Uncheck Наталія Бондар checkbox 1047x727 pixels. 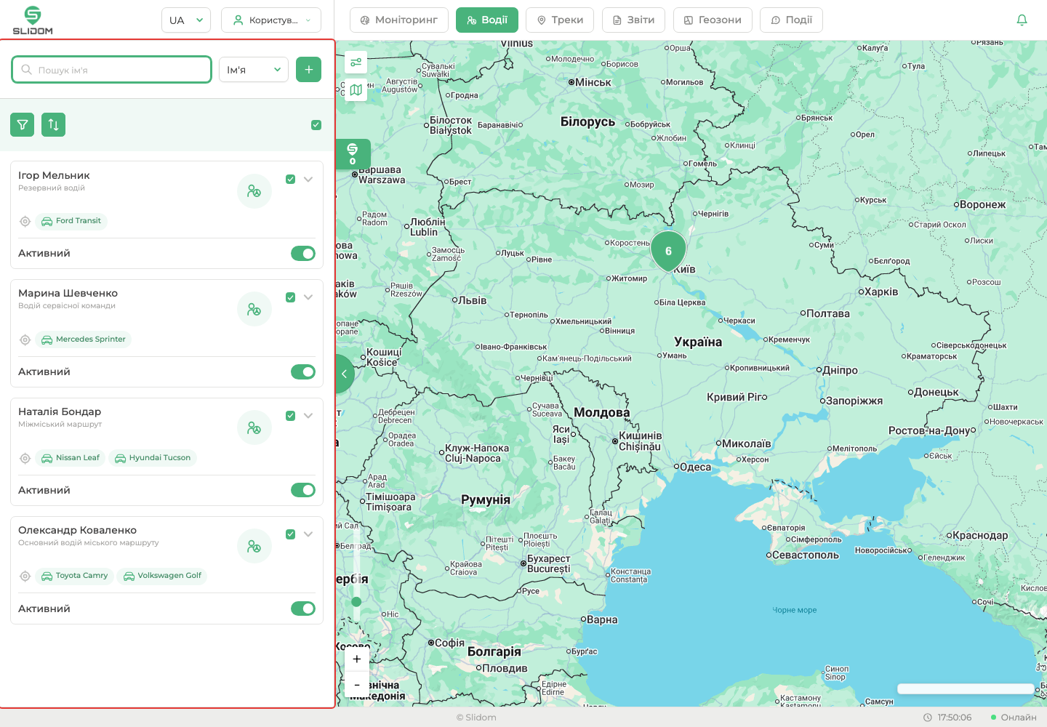click(290, 416)
